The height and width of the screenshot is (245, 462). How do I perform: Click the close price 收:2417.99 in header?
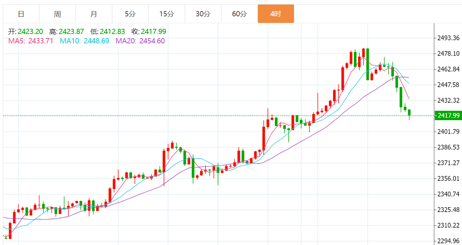[x=149, y=32]
